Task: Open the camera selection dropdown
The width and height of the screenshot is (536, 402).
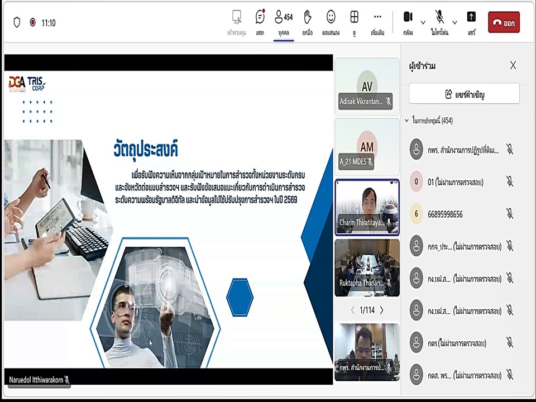Action: (x=422, y=23)
